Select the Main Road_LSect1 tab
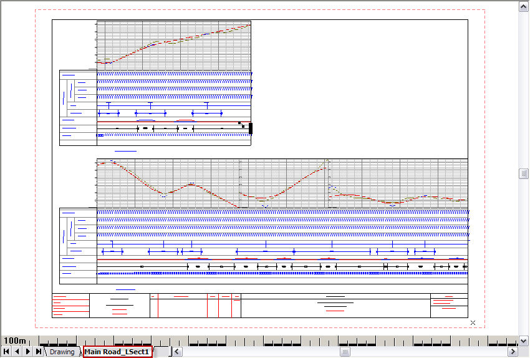Image resolution: width=530 pixels, height=358 pixels. 117,352
